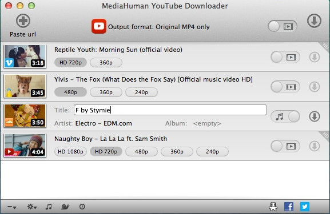This screenshot has width=330, height=214.
Task: Open the settings gear dropdown
Action: pyautogui.click(x=32, y=207)
